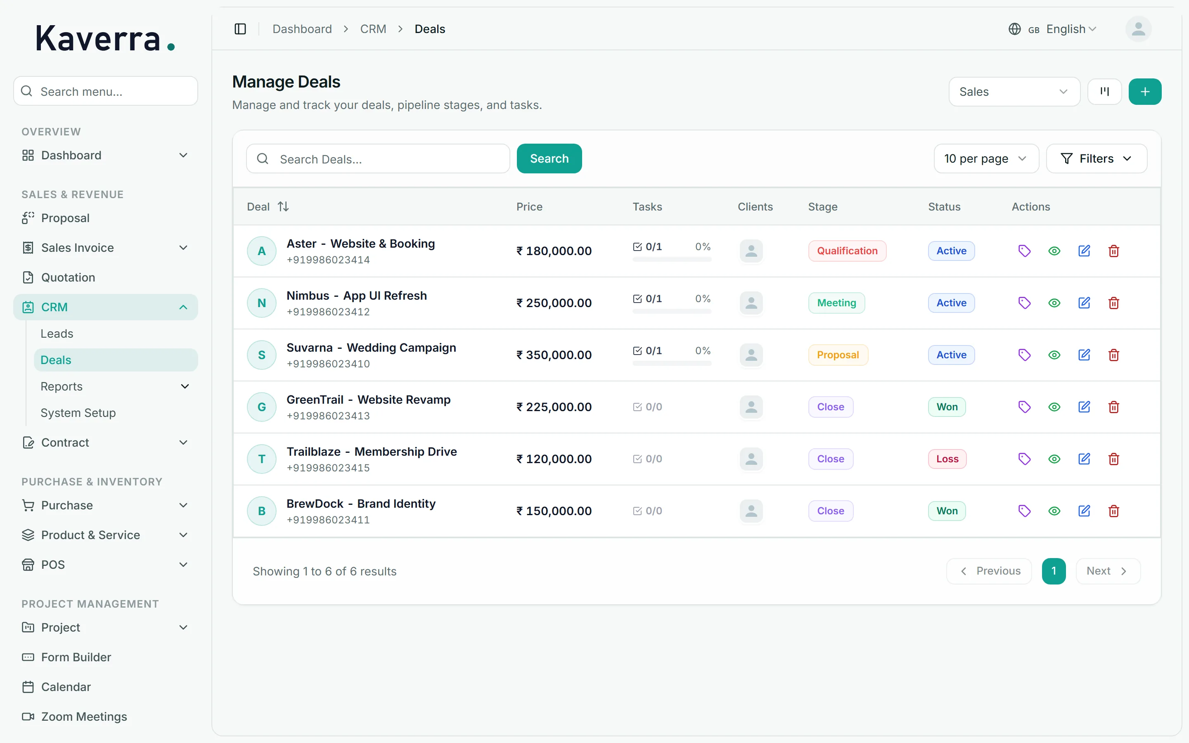Add a new deal with plus button
This screenshot has height=743, width=1189.
pos(1145,91)
